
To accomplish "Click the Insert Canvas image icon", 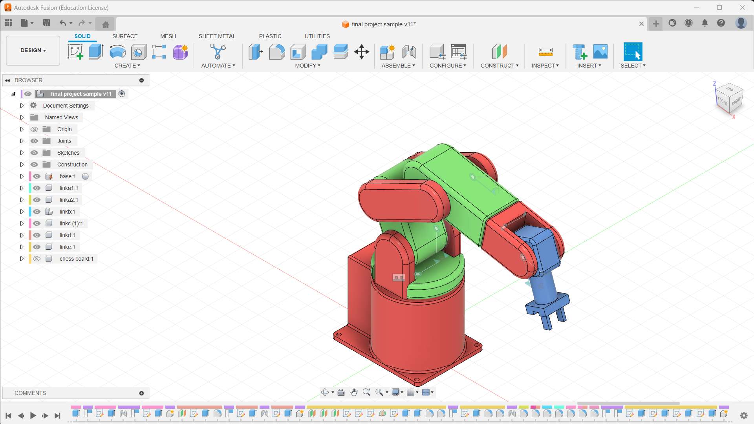I will coord(600,51).
